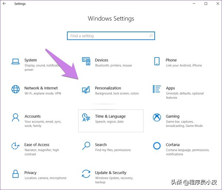Maximize the Settings window
The image size is (222, 190).
tap(206, 4)
